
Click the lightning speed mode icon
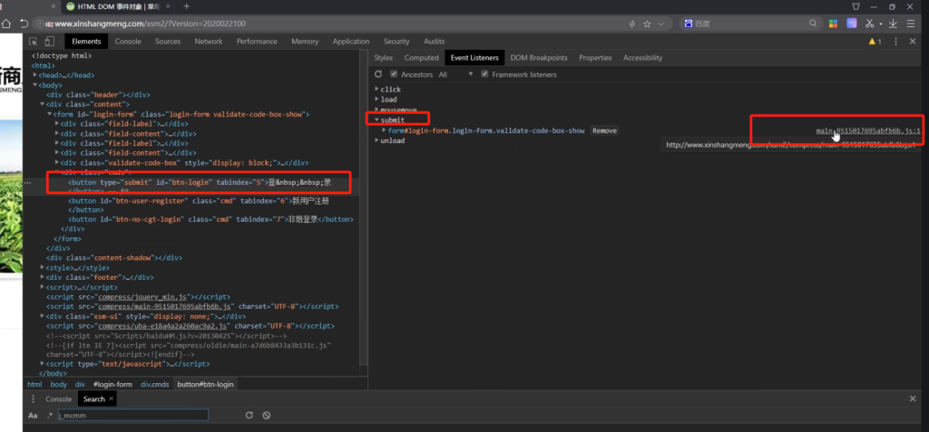click(632, 24)
